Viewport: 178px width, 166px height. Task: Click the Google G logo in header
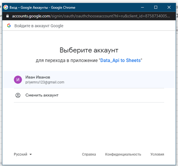click(9, 25)
